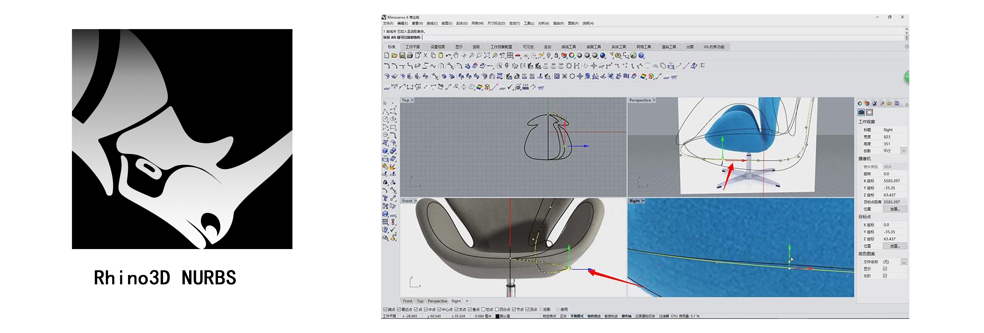
Task: Open the 投影 projection dropdown
Action: click(904, 151)
